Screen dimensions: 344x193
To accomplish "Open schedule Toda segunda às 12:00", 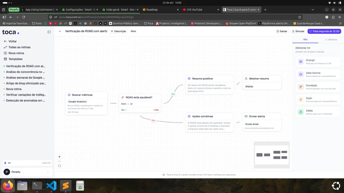I will (324, 31).
